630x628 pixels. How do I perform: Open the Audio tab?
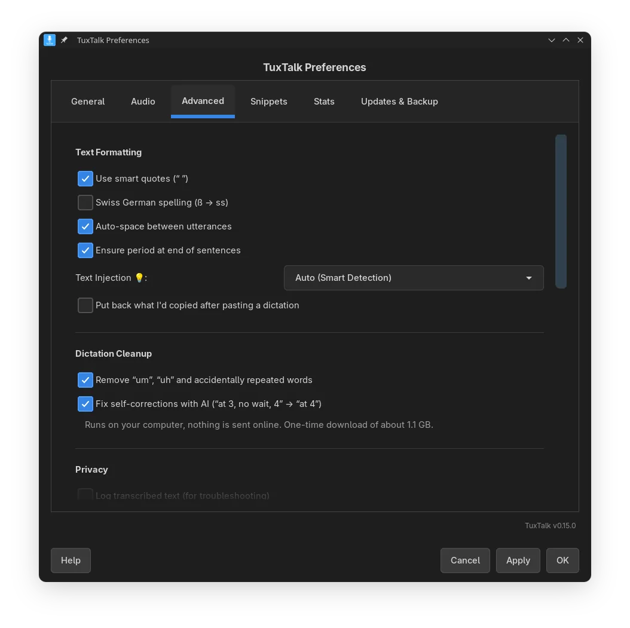coord(143,102)
